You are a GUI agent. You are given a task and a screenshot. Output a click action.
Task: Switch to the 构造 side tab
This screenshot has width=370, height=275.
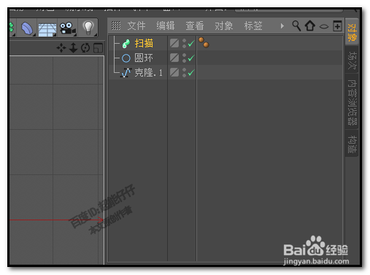pyautogui.click(x=352, y=144)
